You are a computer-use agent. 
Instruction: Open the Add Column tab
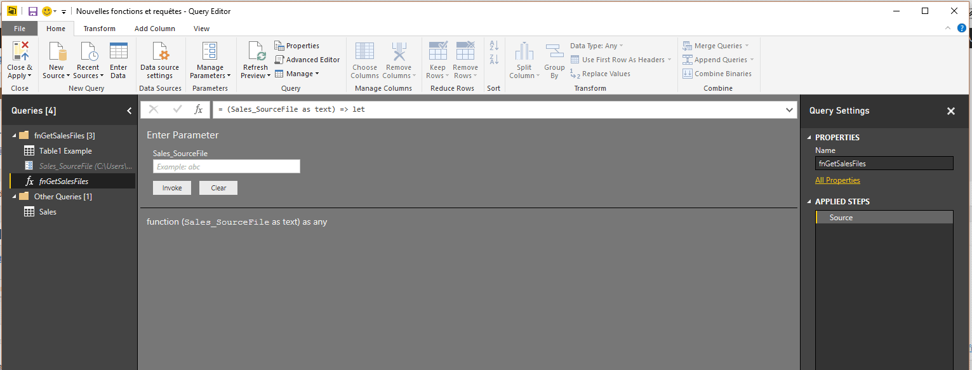tap(155, 29)
